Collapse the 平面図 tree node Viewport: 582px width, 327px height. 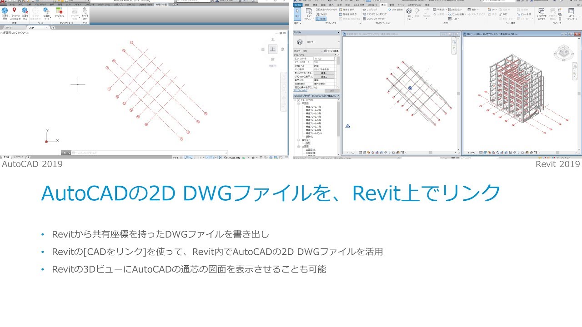[299, 103]
